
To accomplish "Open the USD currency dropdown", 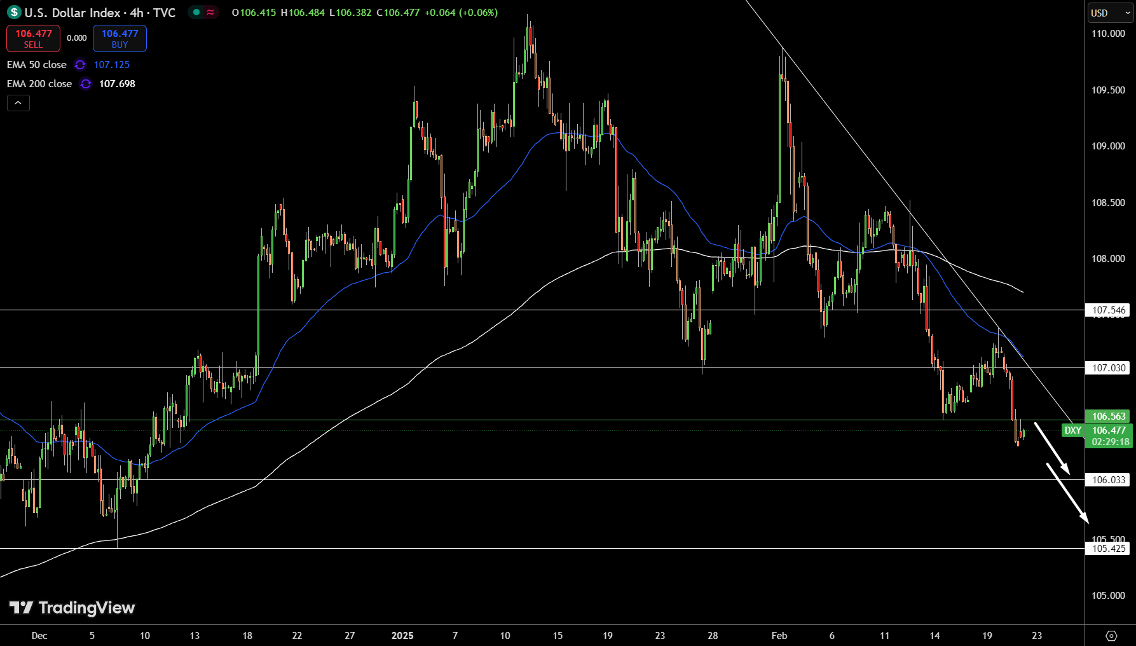I will pos(1110,13).
